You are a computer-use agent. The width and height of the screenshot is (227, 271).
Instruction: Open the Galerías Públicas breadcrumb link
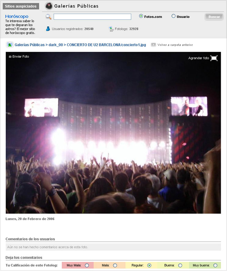click(x=30, y=45)
